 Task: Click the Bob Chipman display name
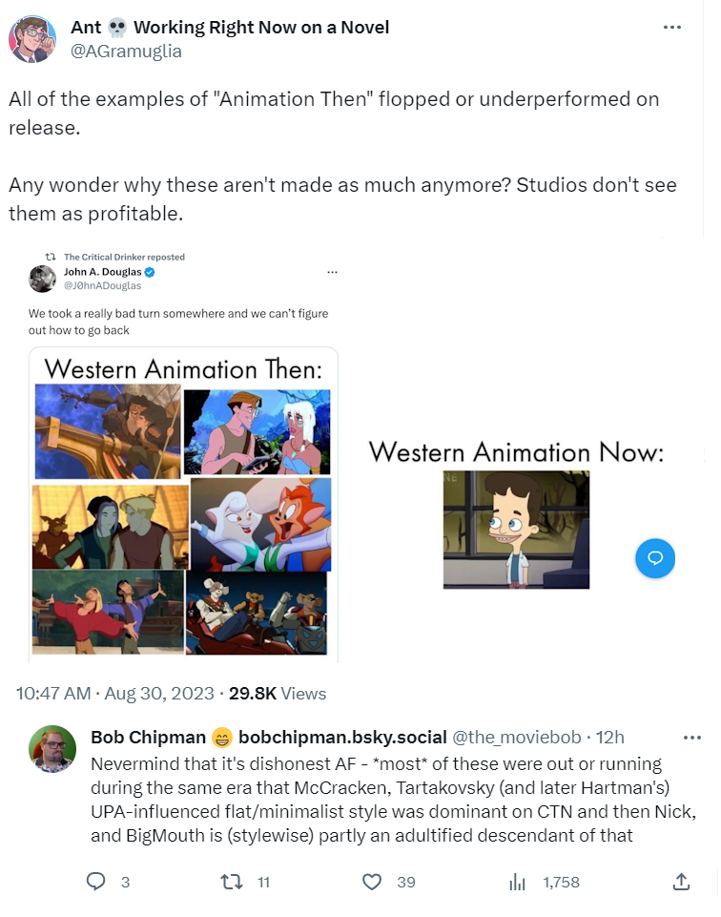pyautogui.click(x=148, y=737)
